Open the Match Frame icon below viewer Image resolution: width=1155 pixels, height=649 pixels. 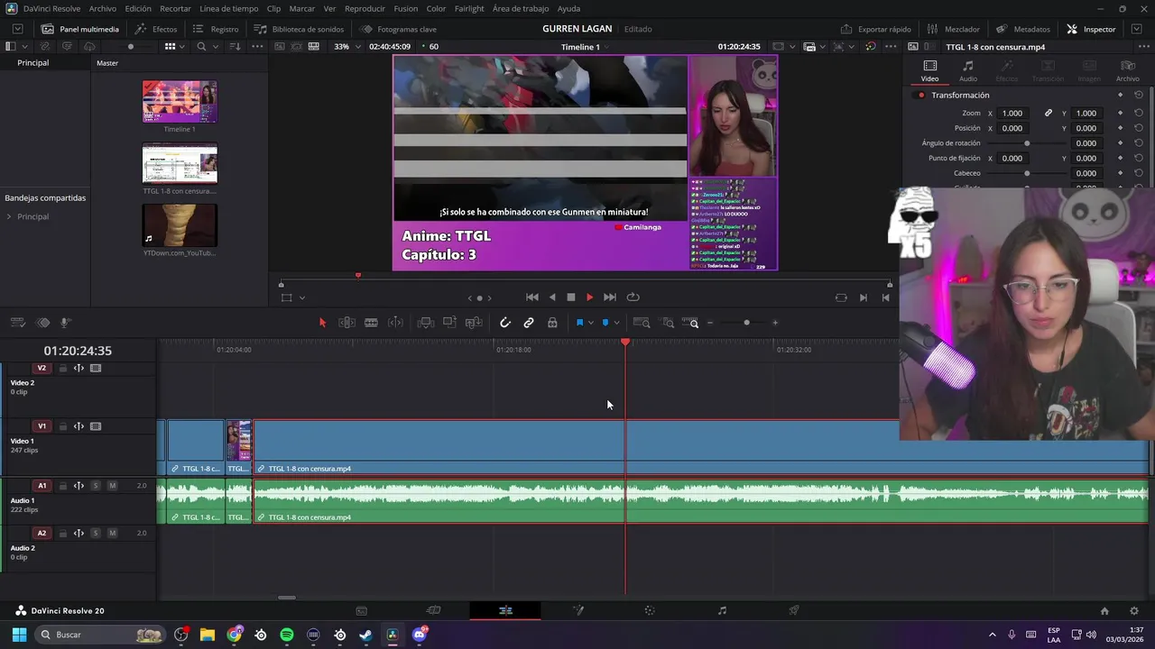pos(841,297)
